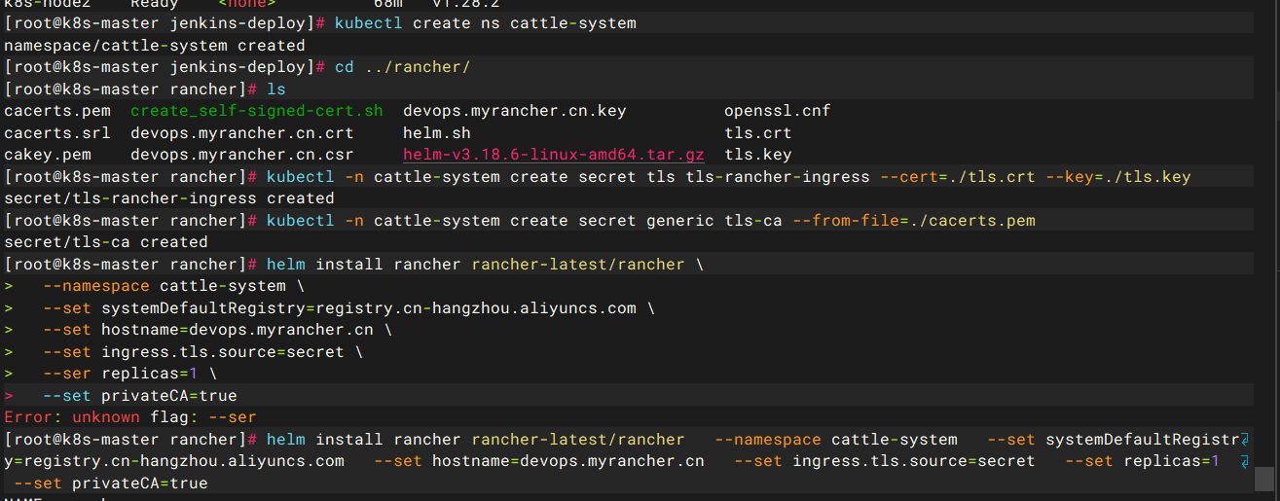Click the line-wrap marker after systemDefaultRegistr
The height and width of the screenshot is (501, 1280).
coord(1247,440)
